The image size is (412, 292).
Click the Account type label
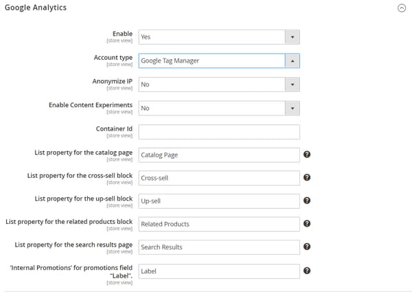(113, 58)
